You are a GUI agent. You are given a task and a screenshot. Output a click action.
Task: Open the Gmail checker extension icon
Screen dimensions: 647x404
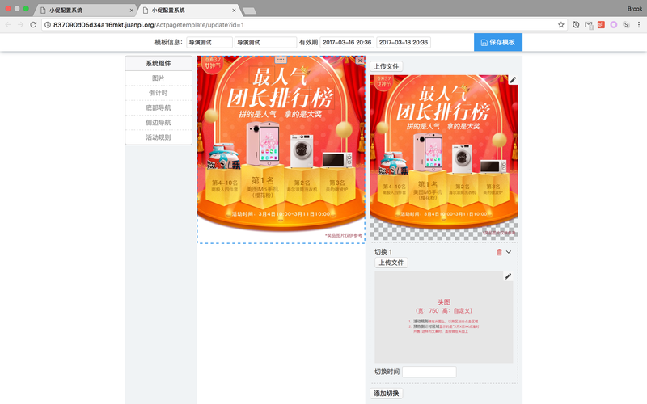tap(589, 25)
